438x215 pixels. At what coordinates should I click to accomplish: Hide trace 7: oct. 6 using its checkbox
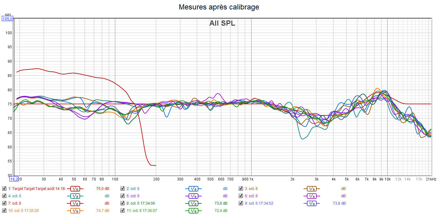4,203
